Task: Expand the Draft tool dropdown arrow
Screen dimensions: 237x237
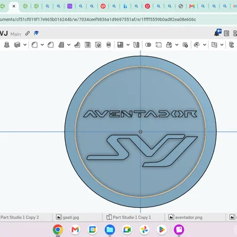Action: pyautogui.click(x=69, y=45)
